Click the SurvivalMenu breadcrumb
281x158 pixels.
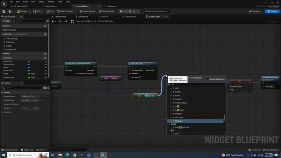(85, 22)
